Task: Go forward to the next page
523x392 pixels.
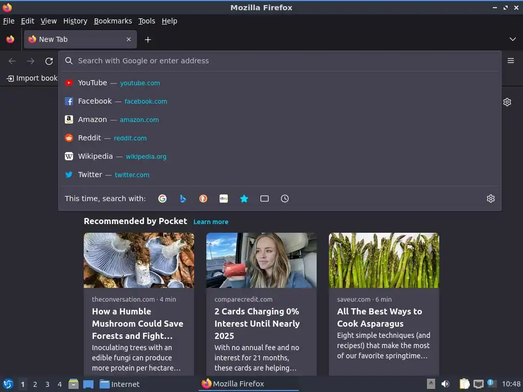Action: (x=31, y=61)
